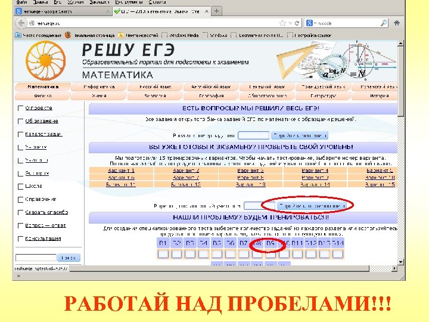Close the reshuege Google Search tab
The width and height of the screenshot is (429, 322).
(107, 11)
